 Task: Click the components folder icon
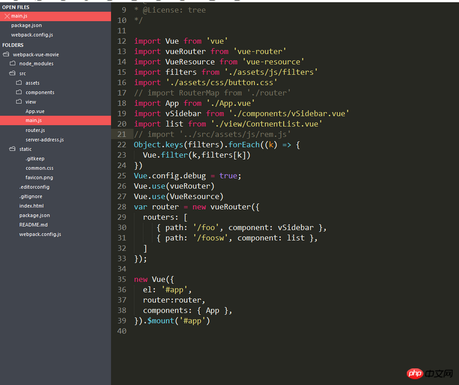pyautogui.click(x=19, y=93)
